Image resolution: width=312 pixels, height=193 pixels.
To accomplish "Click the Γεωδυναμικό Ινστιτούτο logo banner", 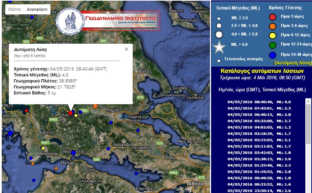I will point(108,21).
